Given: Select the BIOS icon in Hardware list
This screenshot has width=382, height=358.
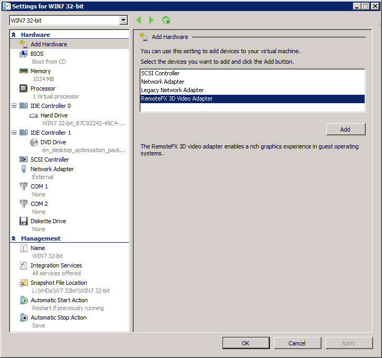Looking at the screenshot, I should (x=23, y=54).
